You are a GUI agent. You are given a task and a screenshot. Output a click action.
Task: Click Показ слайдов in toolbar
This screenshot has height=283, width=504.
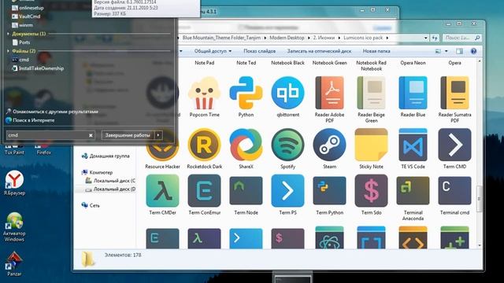tap(259, 51)
